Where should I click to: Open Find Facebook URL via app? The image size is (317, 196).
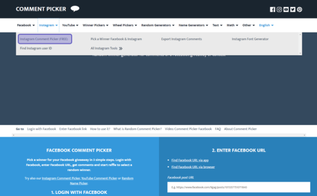pyautogui.click(x=190, y=160)
